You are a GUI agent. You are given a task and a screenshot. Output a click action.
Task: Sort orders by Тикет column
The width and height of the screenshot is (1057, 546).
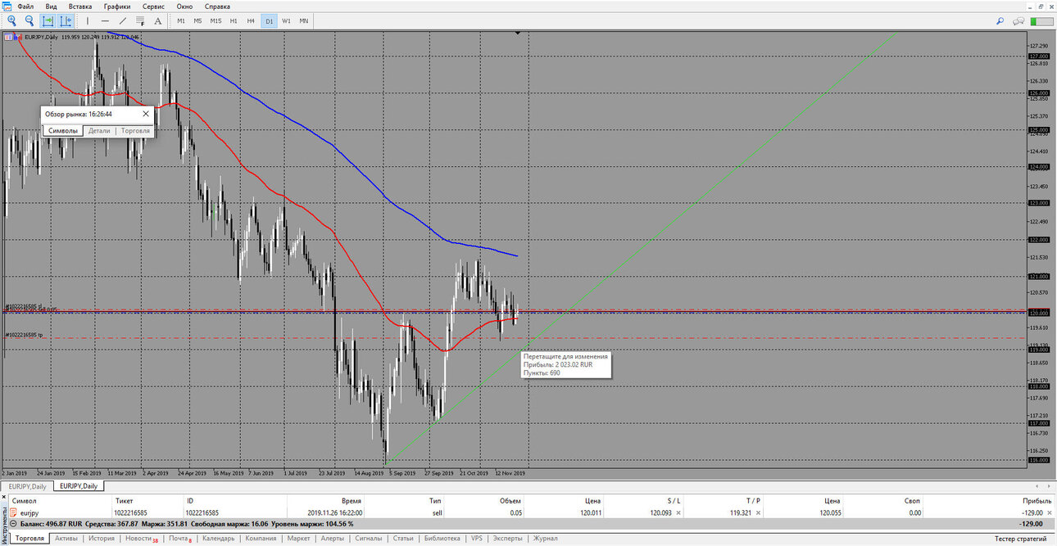click(124, 500)
